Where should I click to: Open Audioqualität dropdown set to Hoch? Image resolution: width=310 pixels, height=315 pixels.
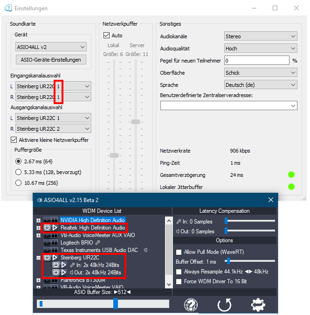pos(261,49)
